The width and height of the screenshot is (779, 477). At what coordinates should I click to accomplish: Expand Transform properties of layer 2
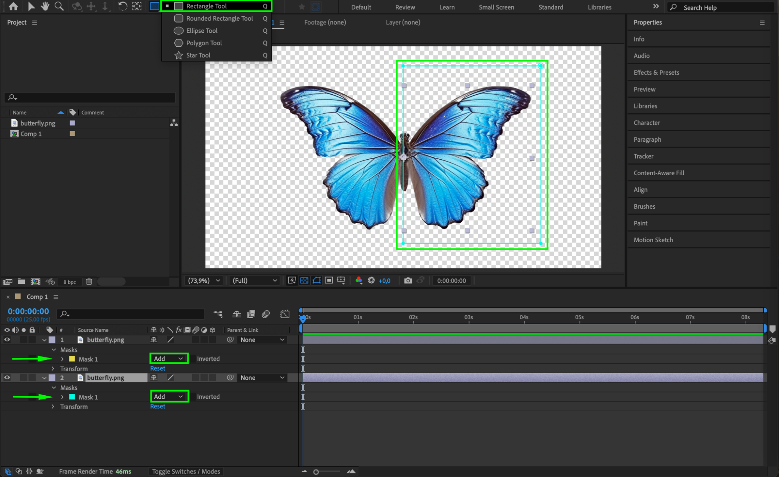(x=53, y=407)
